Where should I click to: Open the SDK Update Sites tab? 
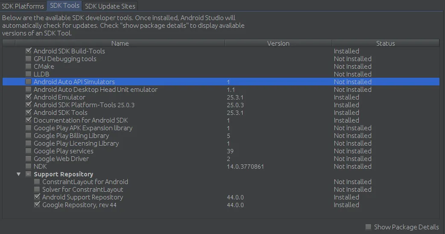110,6
